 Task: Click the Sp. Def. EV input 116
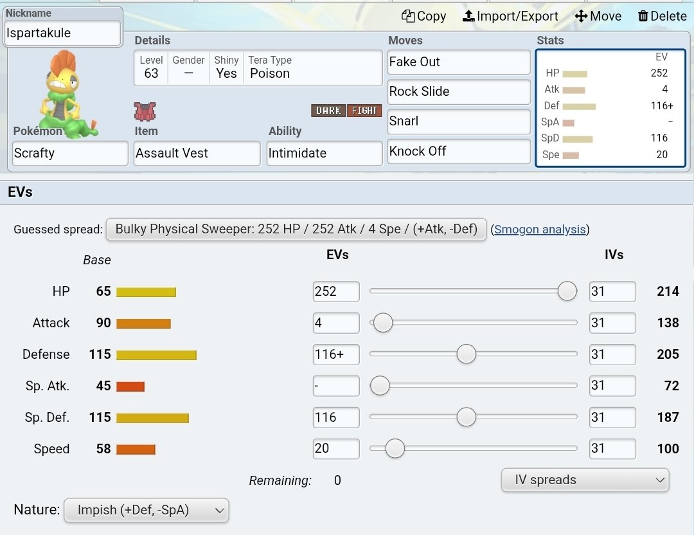336,417
